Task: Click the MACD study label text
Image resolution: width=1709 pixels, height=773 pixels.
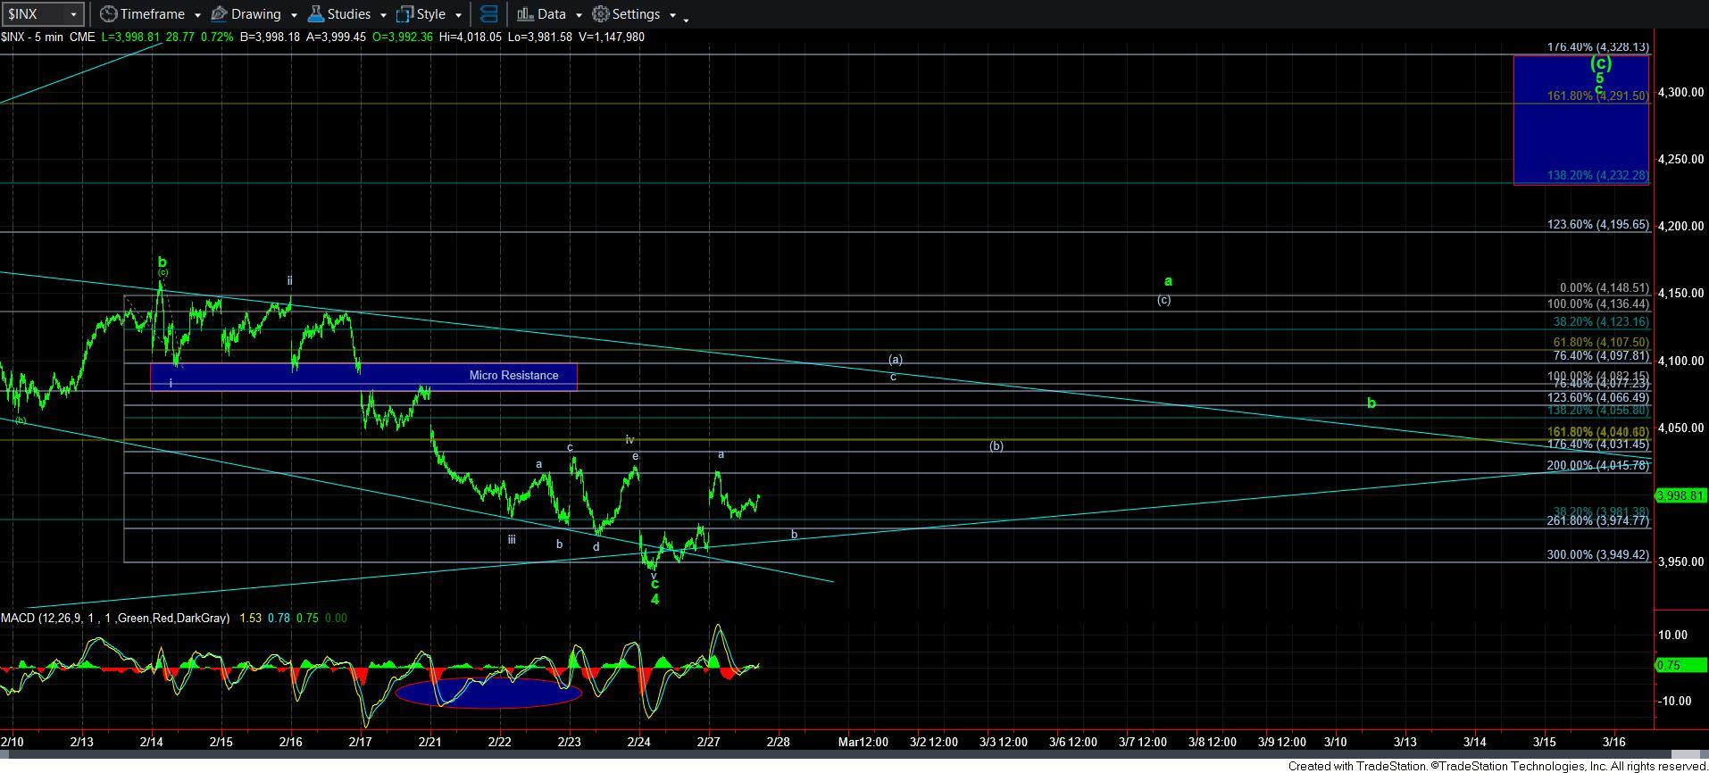Action: tap(114, 618)
